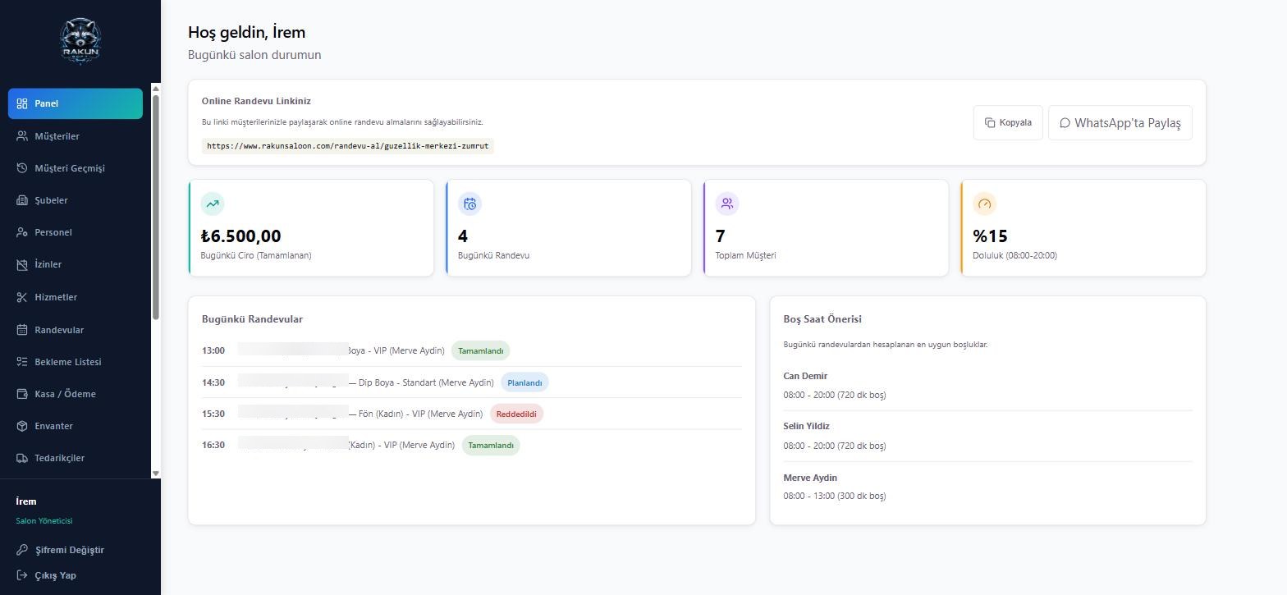This screenshot has height=595, width=1287.
Task: Click the sidebar scrollbar up arrow
Action: [156, 87]
